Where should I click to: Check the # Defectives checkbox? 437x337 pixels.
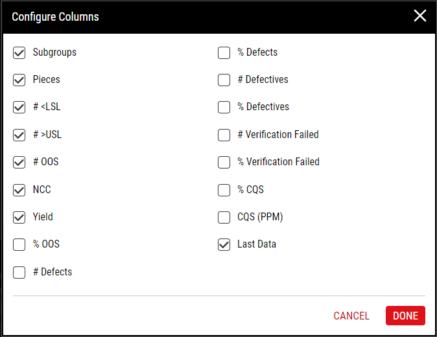(224, 80)
